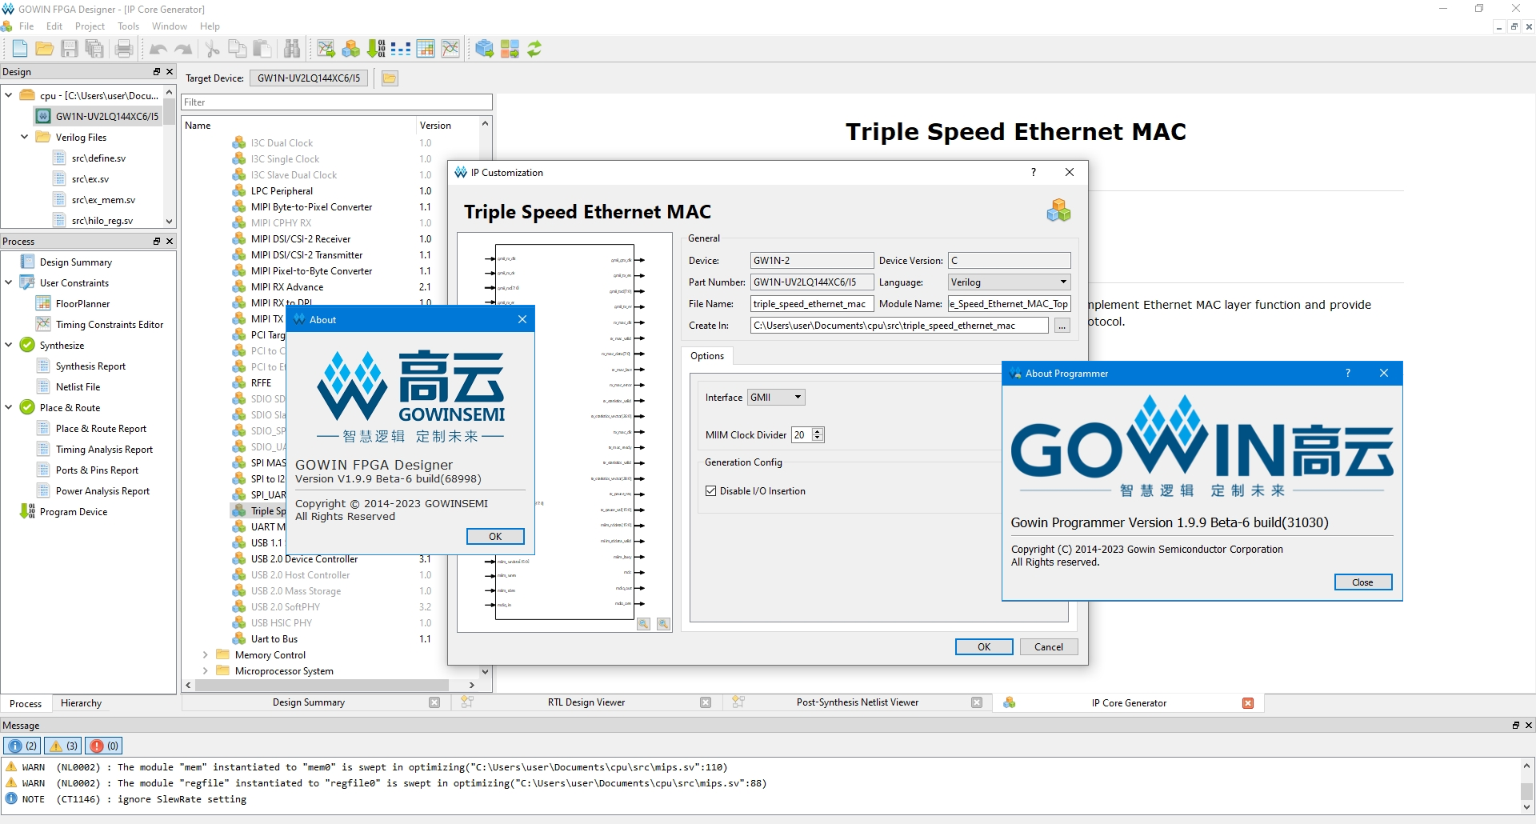This screenshot has height=824, width=1536.
Task: Open the Interface dropdown set to GMII
Action: point(776,398)
